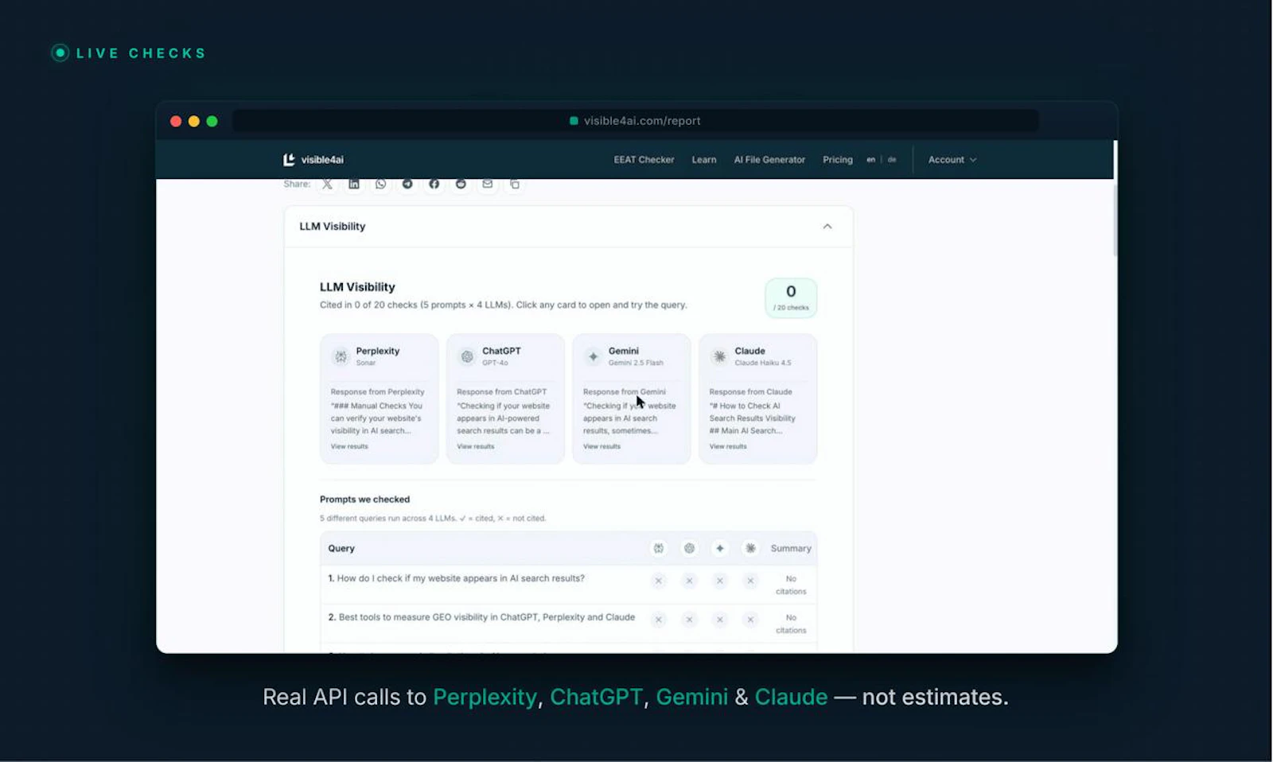View results in the Perplexity card
The height and width of the screenshot is (762, 1273).
tap(349, 446)
